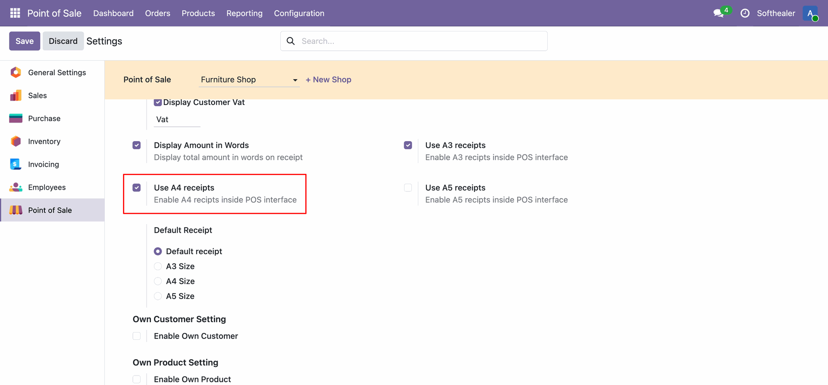Select the Employees app icon
This screenshot has width=828, height=385.
coord(16,187)
